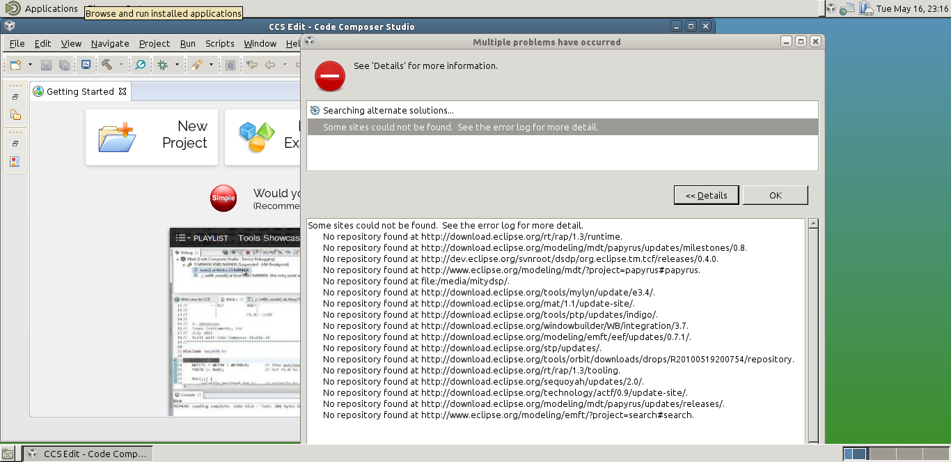
Task: Click the project=search#search repository line
Action: point(508,415)
